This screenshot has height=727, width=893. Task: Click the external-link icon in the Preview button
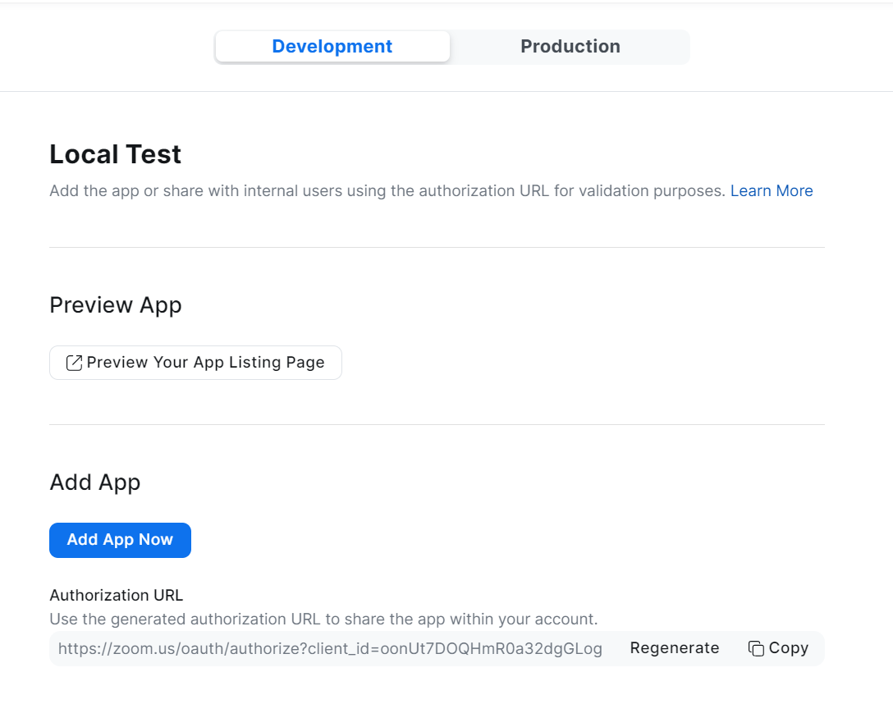click(x=74, y=363)
